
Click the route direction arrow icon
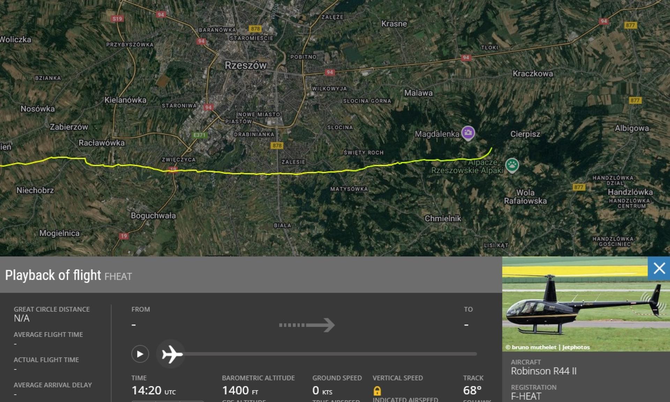[307, 325]
